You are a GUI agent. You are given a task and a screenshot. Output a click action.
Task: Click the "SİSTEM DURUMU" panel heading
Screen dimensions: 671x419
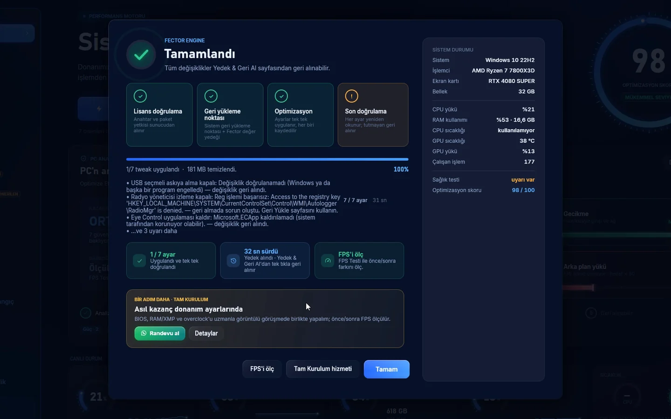453,50
